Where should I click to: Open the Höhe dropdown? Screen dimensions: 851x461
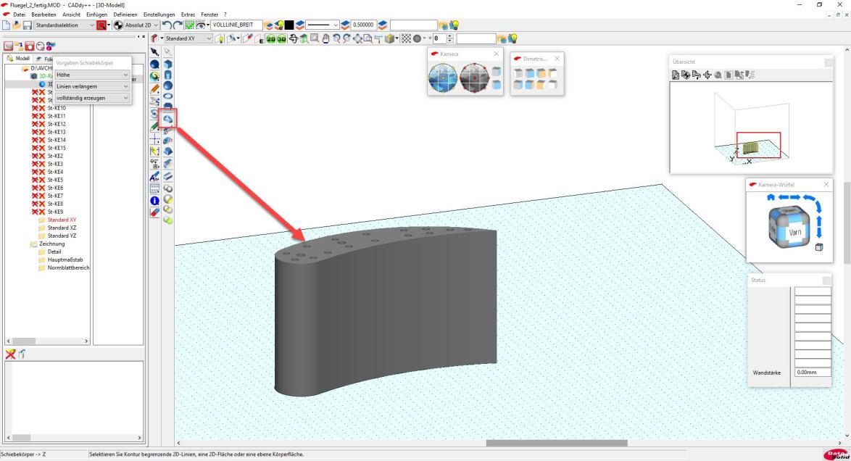pos(125,75)
